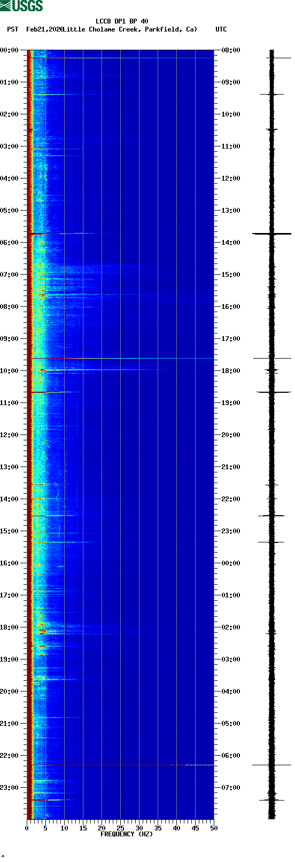Viewport: 295px width, 862px height.
Task: Click '00:00' on the PST time axis
Action: pos(10,50)
